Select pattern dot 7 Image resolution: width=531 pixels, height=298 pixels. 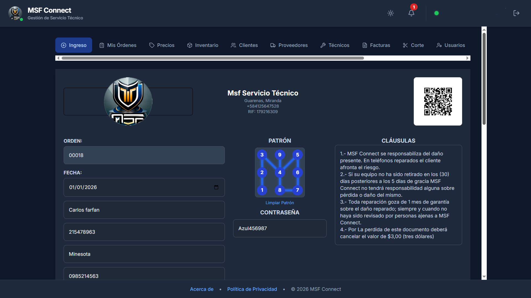(298, 190)
